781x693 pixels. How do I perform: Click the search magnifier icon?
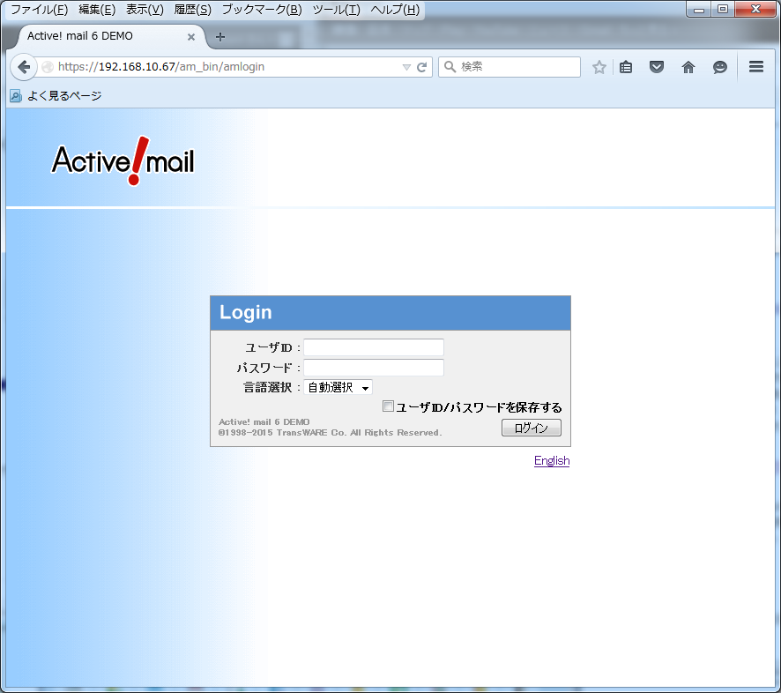point(450,67)
